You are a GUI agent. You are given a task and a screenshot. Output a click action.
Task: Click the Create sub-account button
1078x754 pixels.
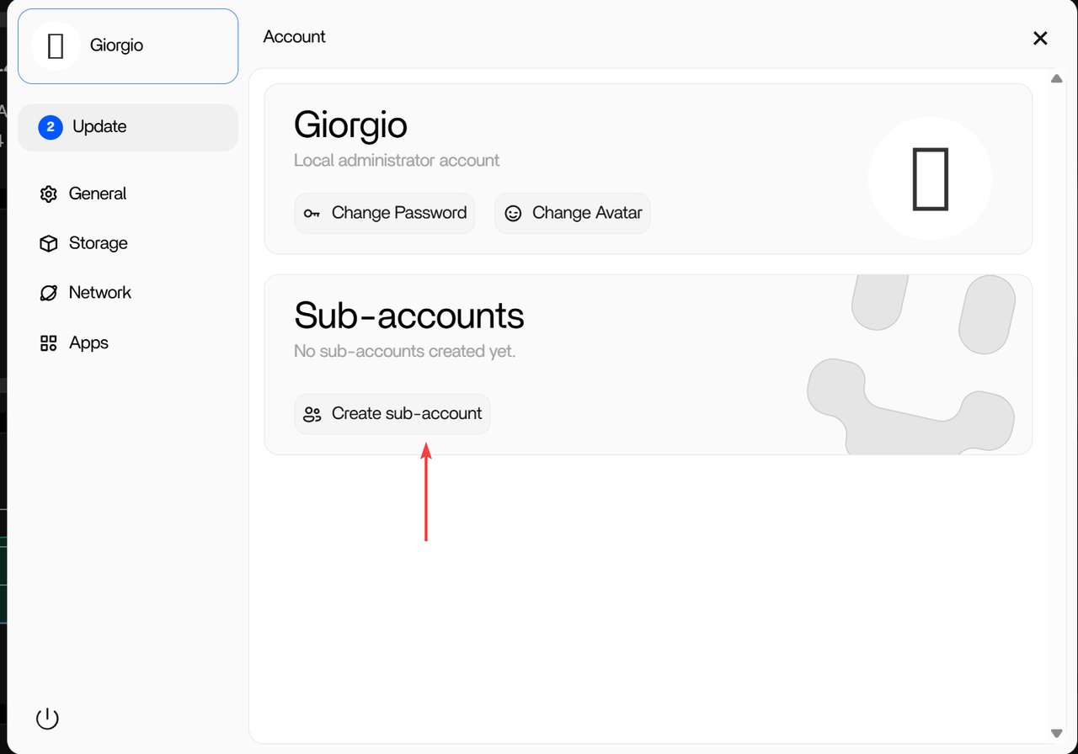pyautogui.click(x=392, y=414)
